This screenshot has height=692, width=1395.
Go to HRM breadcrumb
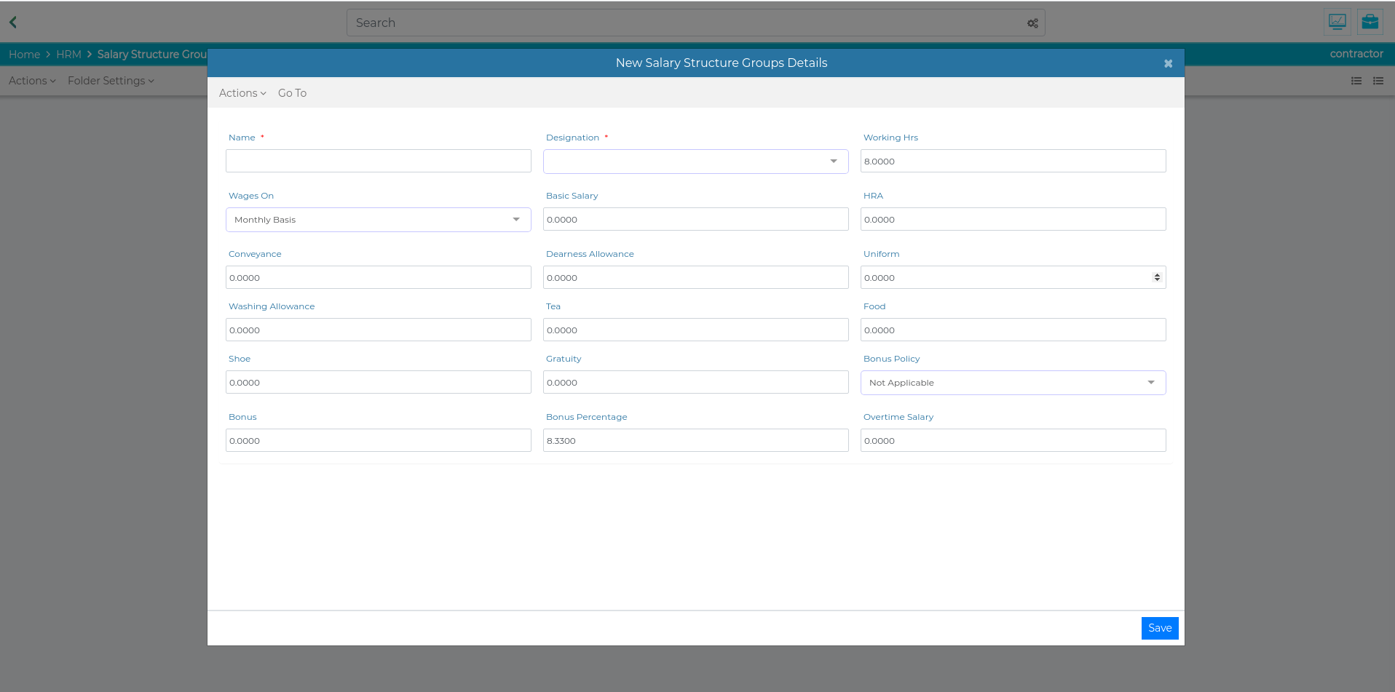68,55
